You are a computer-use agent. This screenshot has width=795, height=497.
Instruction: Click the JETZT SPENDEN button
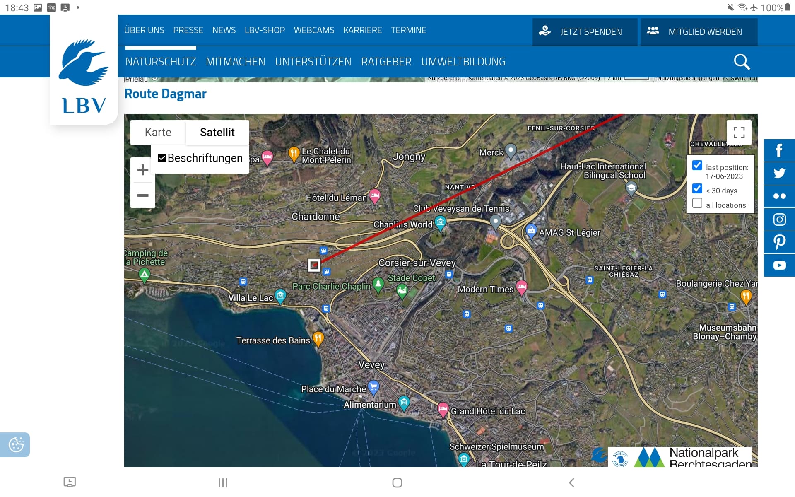[585, 32]
